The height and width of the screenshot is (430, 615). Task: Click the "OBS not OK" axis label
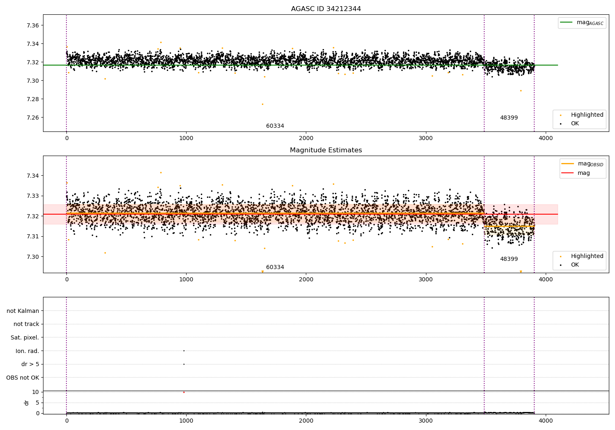point(23,378)
